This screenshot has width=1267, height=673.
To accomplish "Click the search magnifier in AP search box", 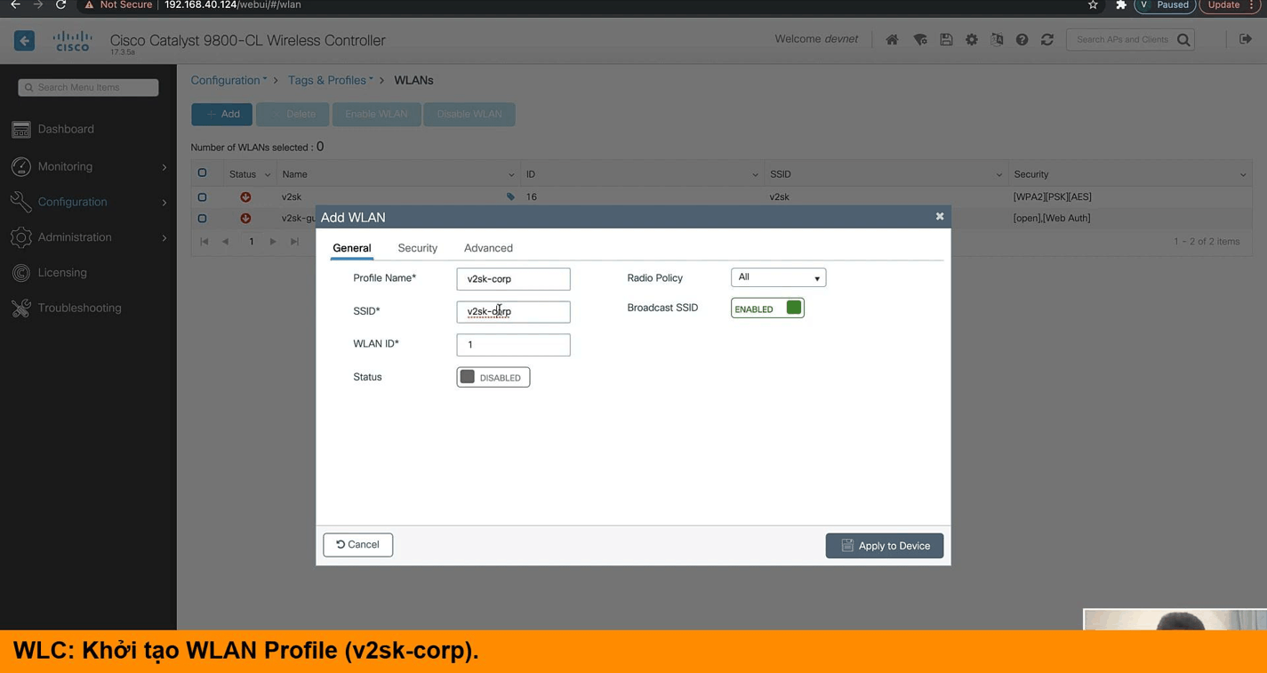I will pos(1183,39).
